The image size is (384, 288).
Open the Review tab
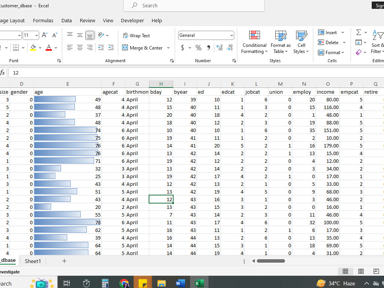click(x=88, y=21)
